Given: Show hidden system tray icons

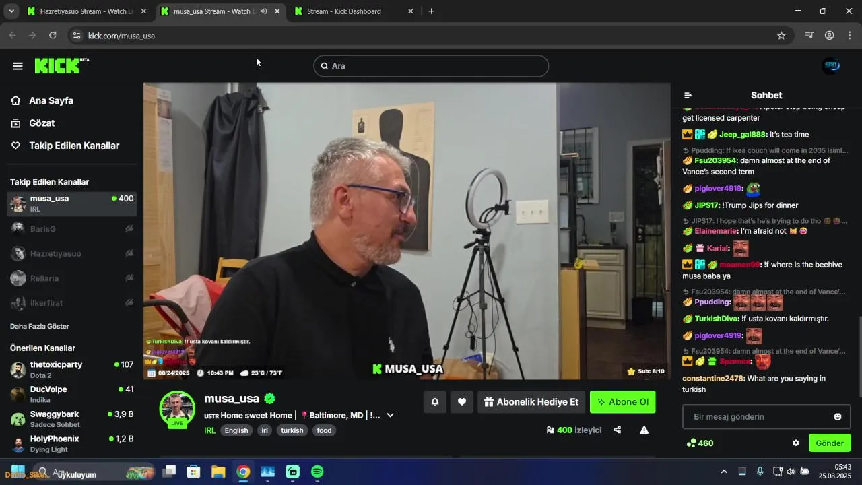Looking at the screenshot, I should 724,472.
